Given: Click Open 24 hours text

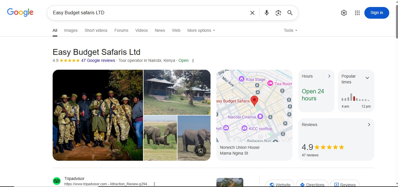Looking at the screenshot, I should tap(313, 95).
